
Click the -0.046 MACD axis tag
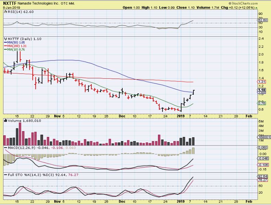(263, 158)
